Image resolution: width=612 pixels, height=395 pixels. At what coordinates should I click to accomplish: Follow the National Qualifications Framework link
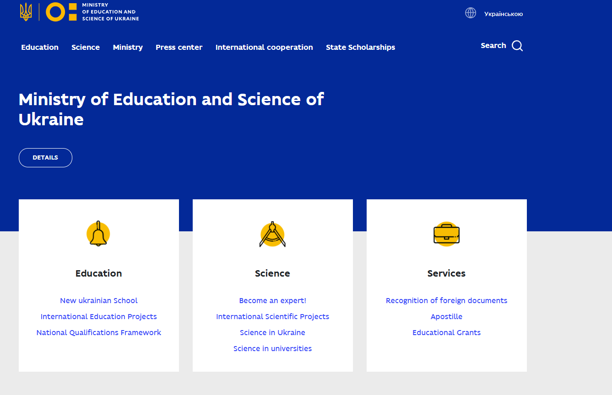pyautogui.click(x=98, y=332)
